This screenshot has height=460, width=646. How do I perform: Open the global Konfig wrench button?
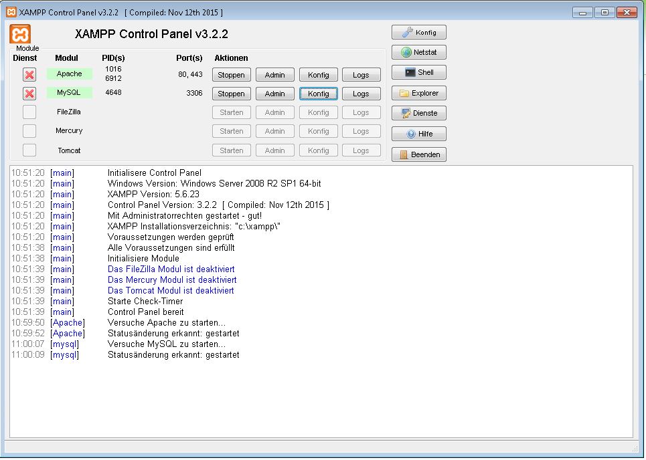pyautogui.click(x=419, y=32)
